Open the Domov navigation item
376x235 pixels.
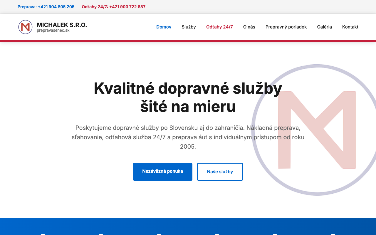pos(164,27)
